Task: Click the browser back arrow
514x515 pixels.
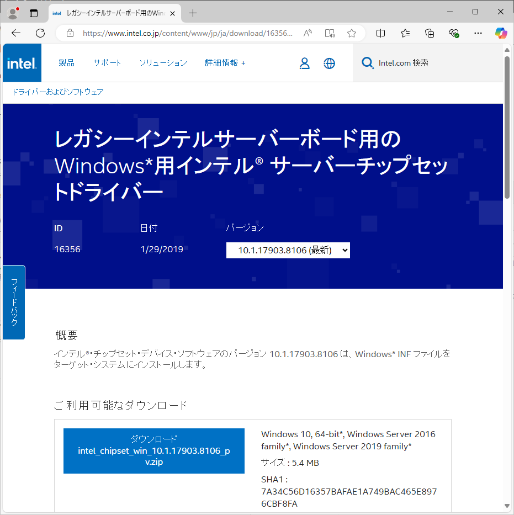Action: (16, 33)
